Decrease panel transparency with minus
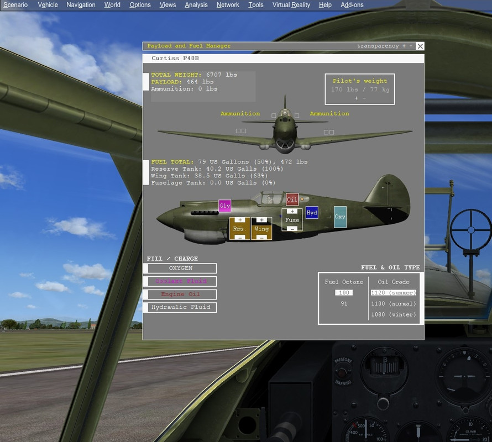Viewport: 492px width, 442px height. [411, 46]
